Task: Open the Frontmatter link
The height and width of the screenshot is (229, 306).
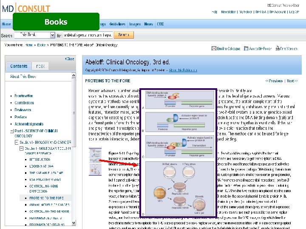Action: (23, 96)
